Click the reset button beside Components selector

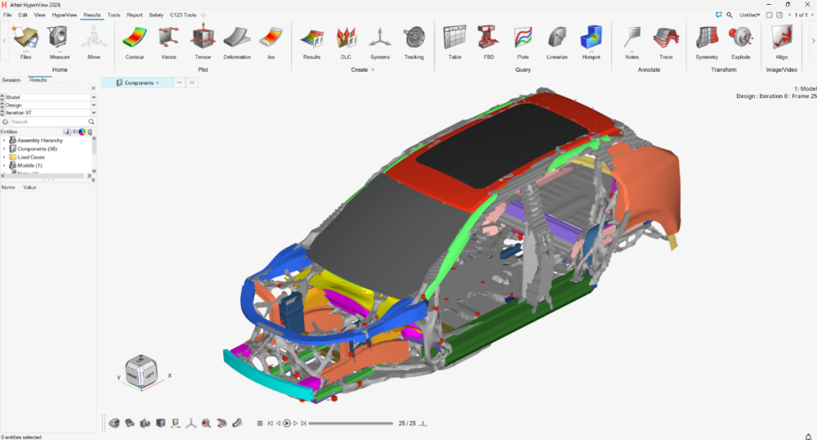coord(191,83)
